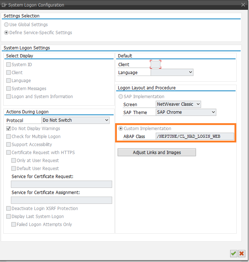The height and width of the screenshot is (262, 249).
Task: Enable Deactivate Login XSRF Protection checkbox
Action: pyautogui.click(x=9, y=209)
